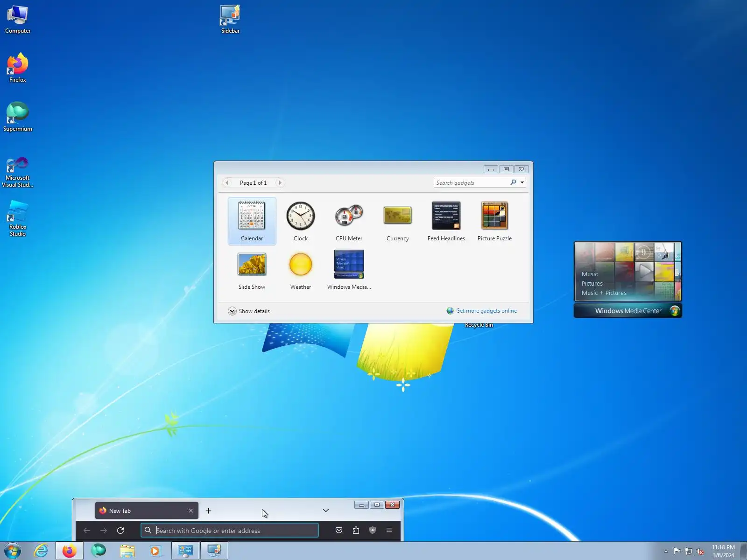Select the Roblox Studio desktop shortcut
The image size is (747, 560).
[18, 218]
